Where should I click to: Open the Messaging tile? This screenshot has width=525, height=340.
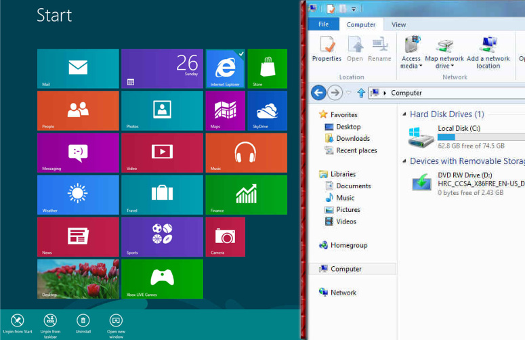pyautogui.click(x=78, y=153)
